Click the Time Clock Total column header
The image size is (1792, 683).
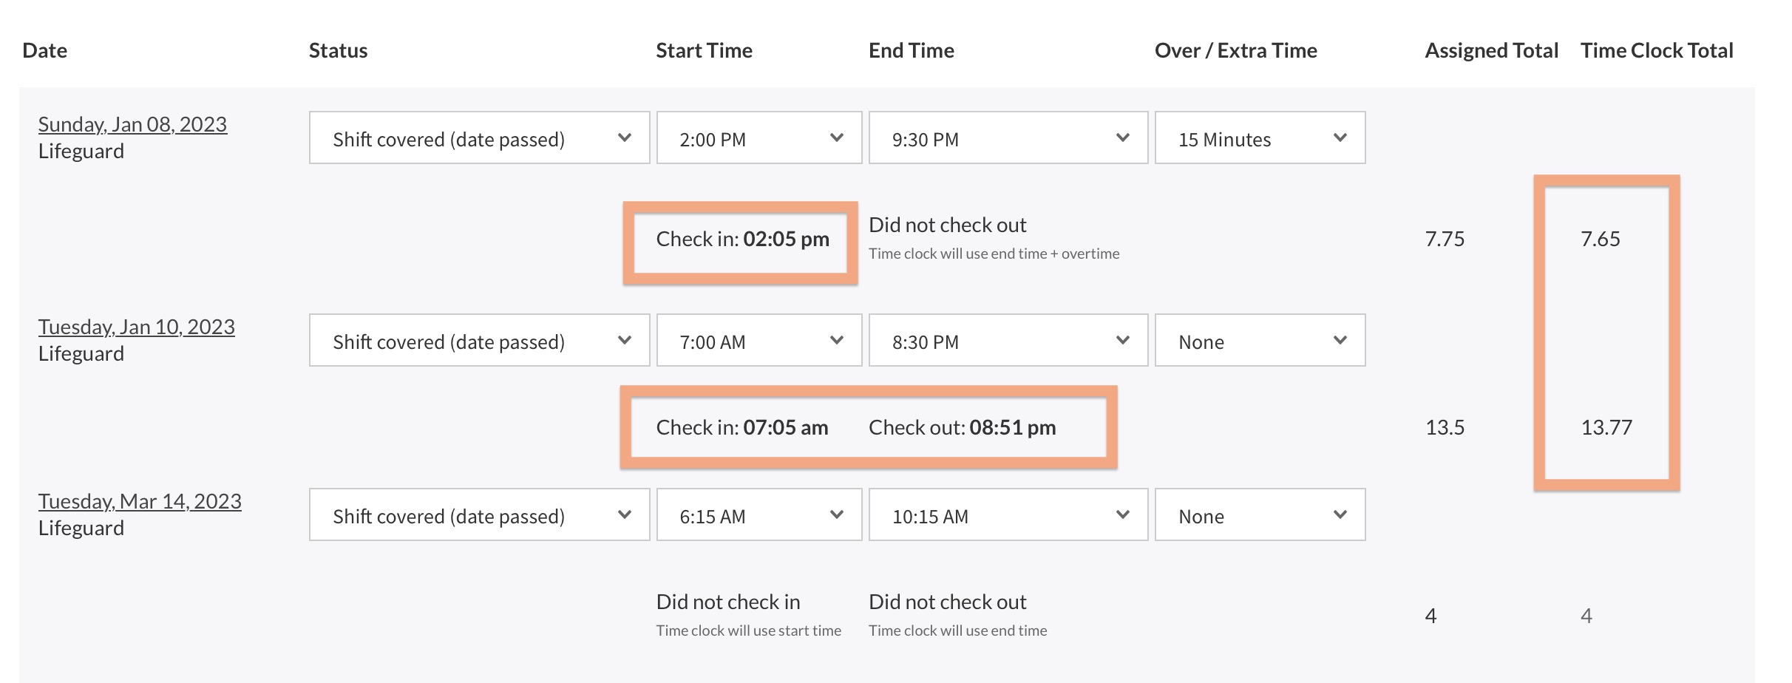[x=1657, y=50]
